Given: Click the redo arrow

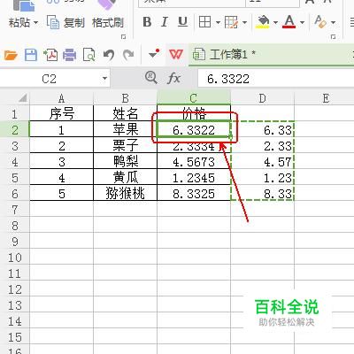Looking at the screenshot, I should pos(128,55).
